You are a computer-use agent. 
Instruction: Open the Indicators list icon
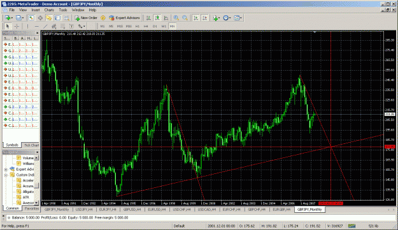[x=215, y=18]
